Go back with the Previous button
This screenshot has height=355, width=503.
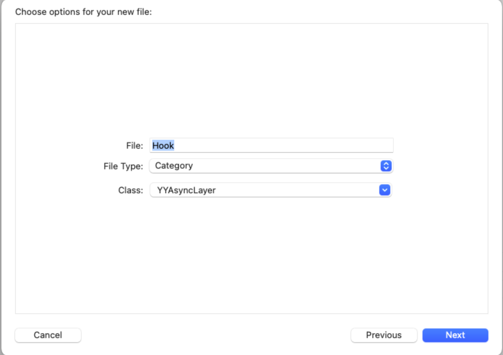384,335
